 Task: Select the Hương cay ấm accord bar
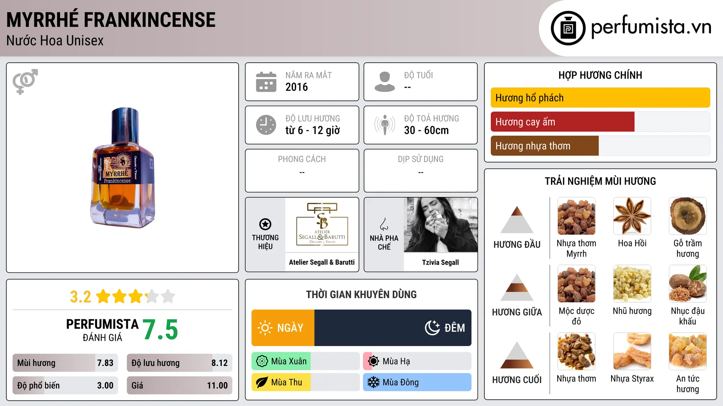600,122
